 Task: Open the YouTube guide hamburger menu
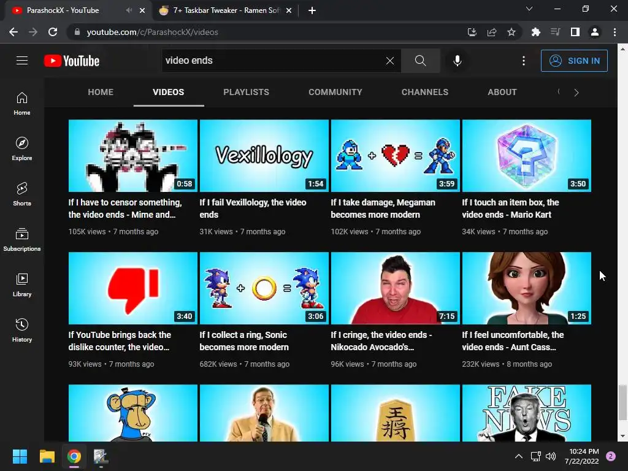[22, 61]
